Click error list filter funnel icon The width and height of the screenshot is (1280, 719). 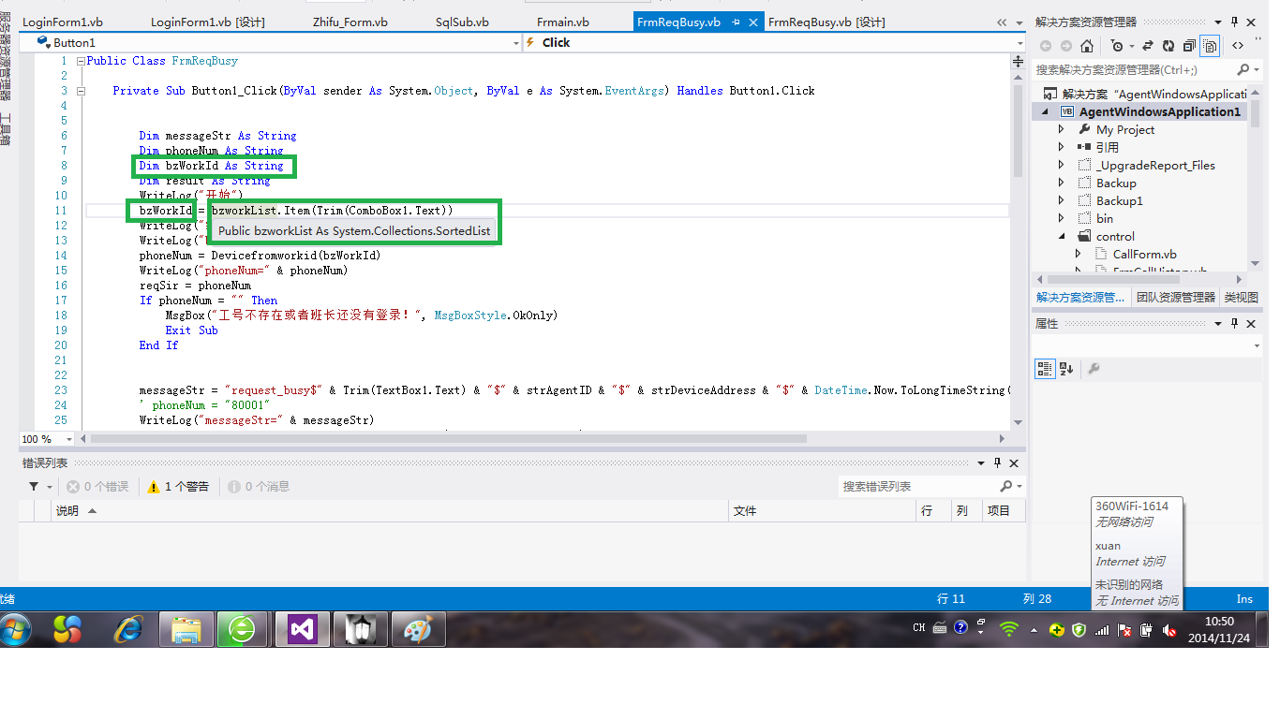click(x=35, y=486)
